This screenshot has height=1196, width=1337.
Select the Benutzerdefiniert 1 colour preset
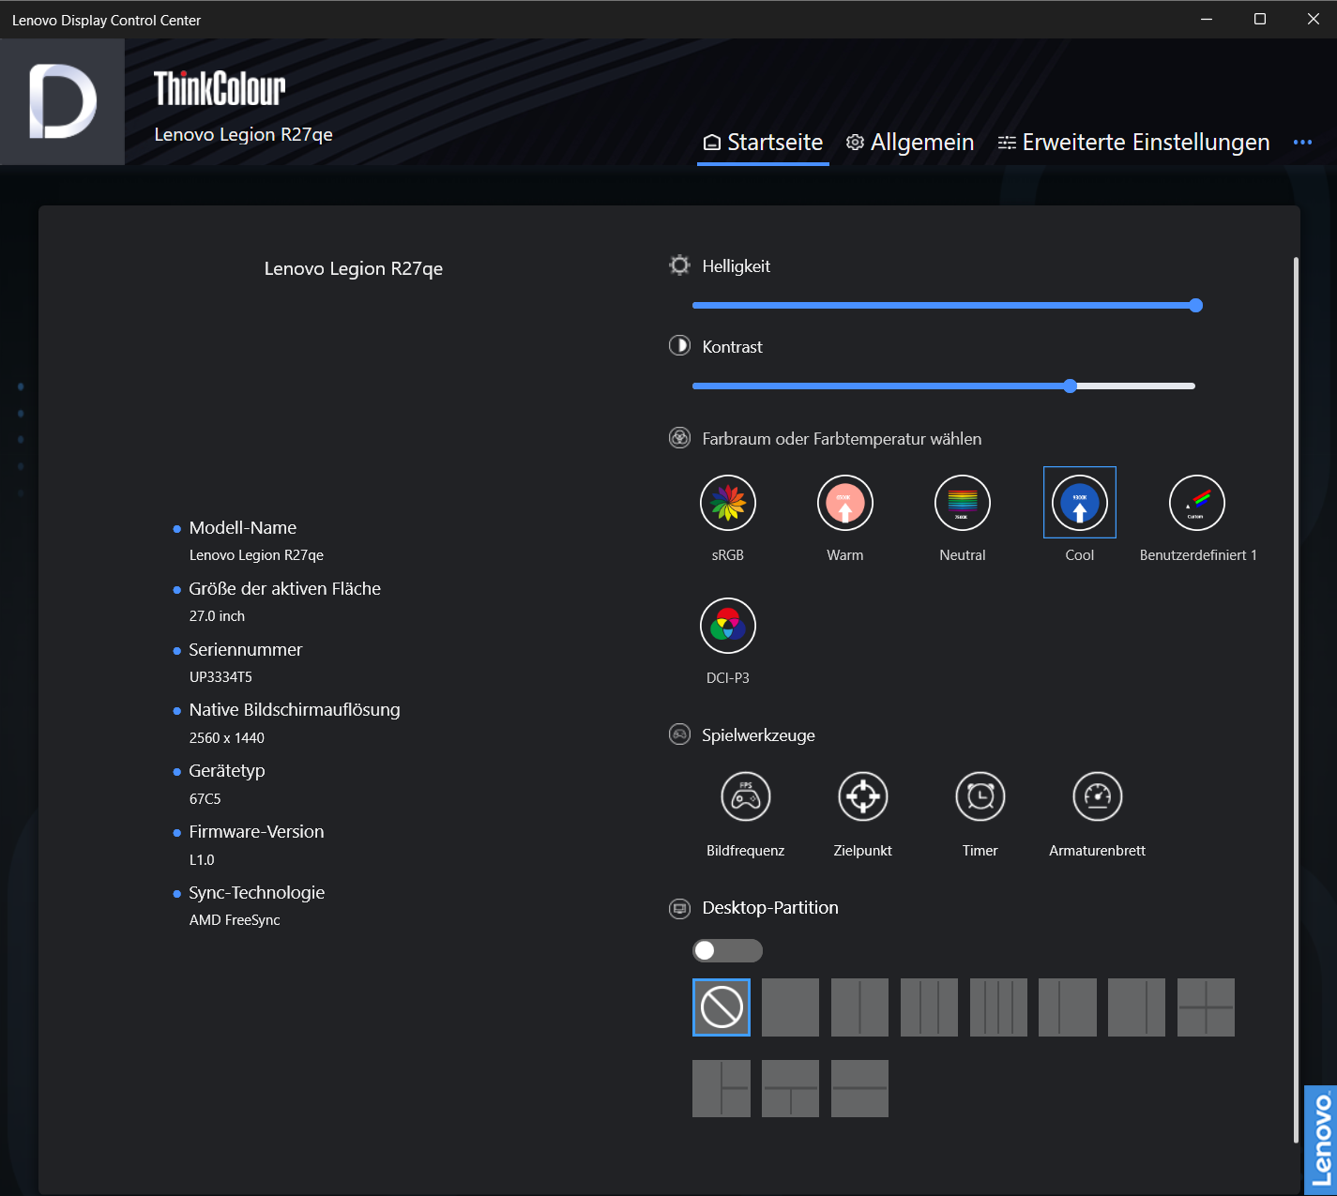[x=1196, y=503]
